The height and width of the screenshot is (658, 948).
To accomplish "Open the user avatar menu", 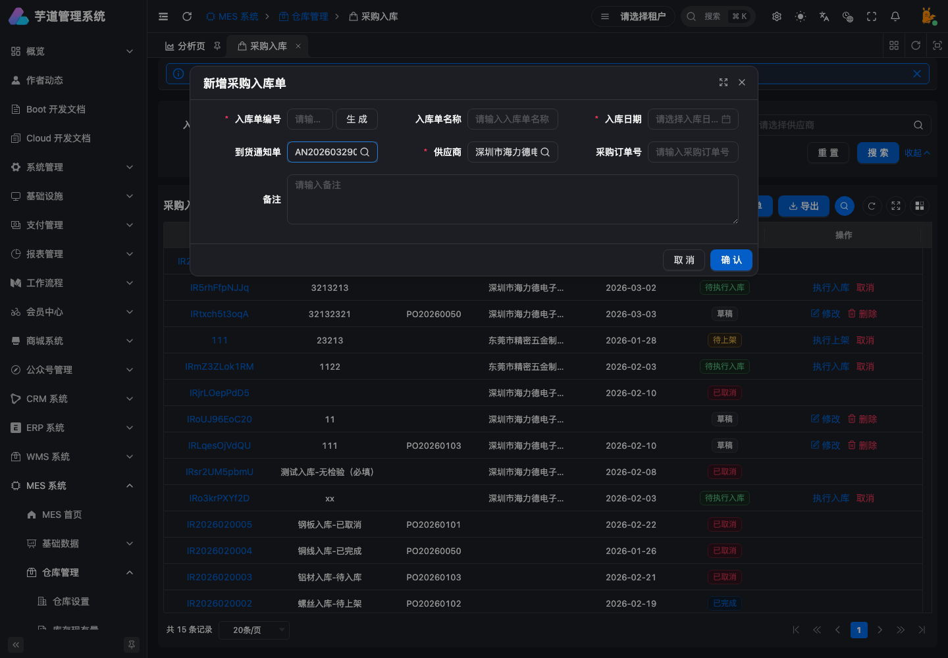I will (x=928, y=16).
